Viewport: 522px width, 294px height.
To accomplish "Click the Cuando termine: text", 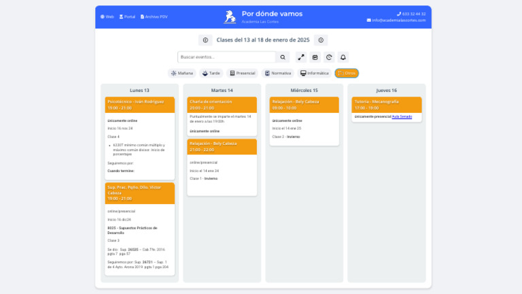I will pos(121,171).
